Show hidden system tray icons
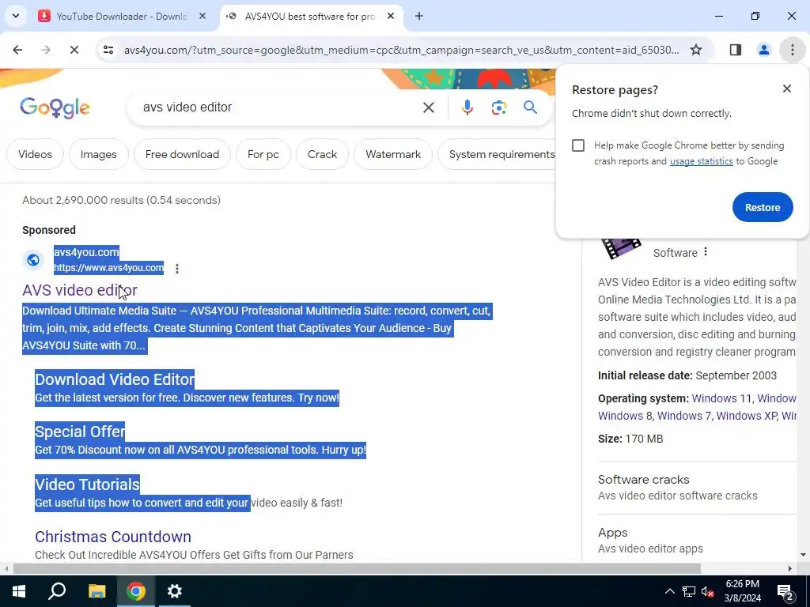 click(669, 591)
